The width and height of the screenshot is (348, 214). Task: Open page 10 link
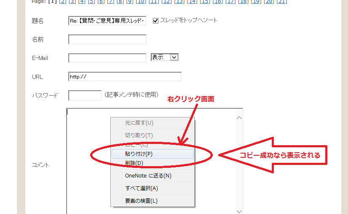tap(141, 2)
